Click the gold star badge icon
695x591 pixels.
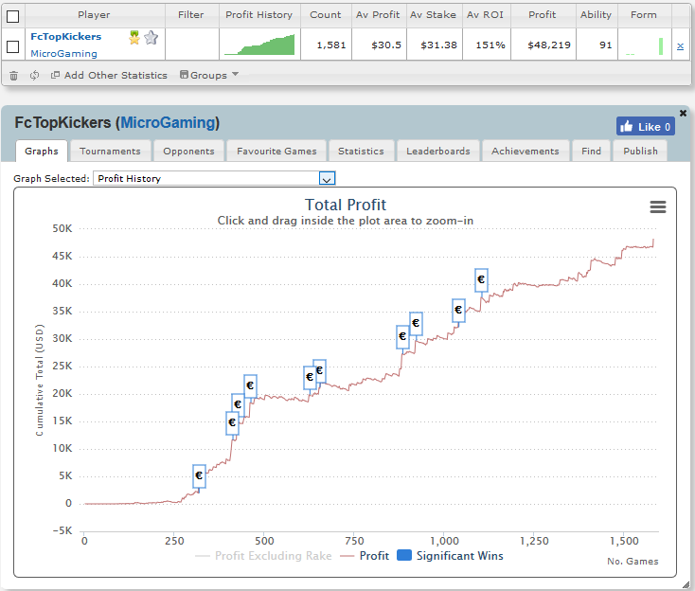(134, 38)
